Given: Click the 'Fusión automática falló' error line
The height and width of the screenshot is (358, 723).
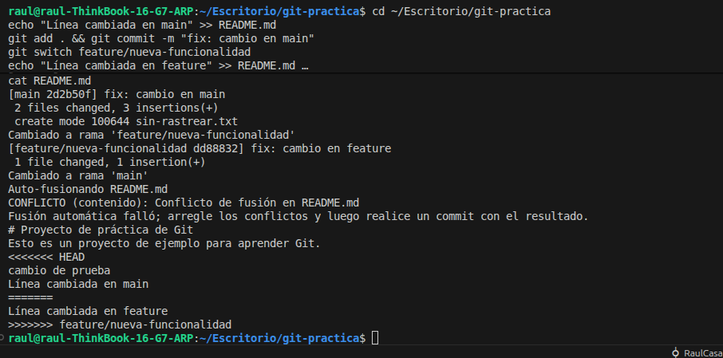Looking at the screenshot, I should tap(298, 216).
